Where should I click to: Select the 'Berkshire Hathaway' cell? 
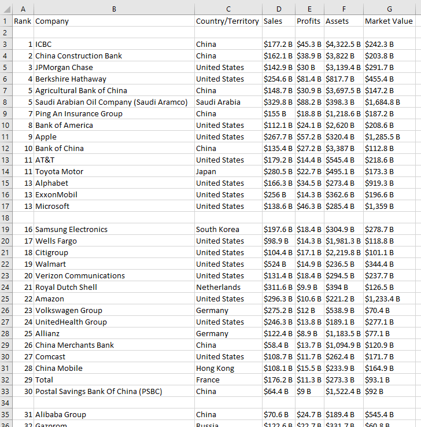coord(114,79)
